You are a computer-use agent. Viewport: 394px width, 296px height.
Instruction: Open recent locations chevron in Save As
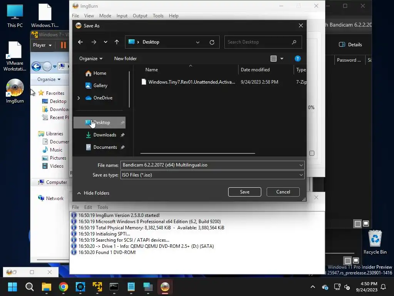coord(105,42)
